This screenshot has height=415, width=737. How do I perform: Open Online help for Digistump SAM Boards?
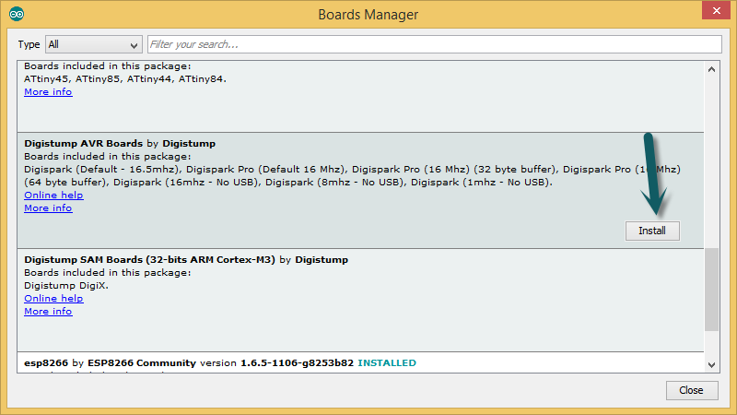coord(53,299)
